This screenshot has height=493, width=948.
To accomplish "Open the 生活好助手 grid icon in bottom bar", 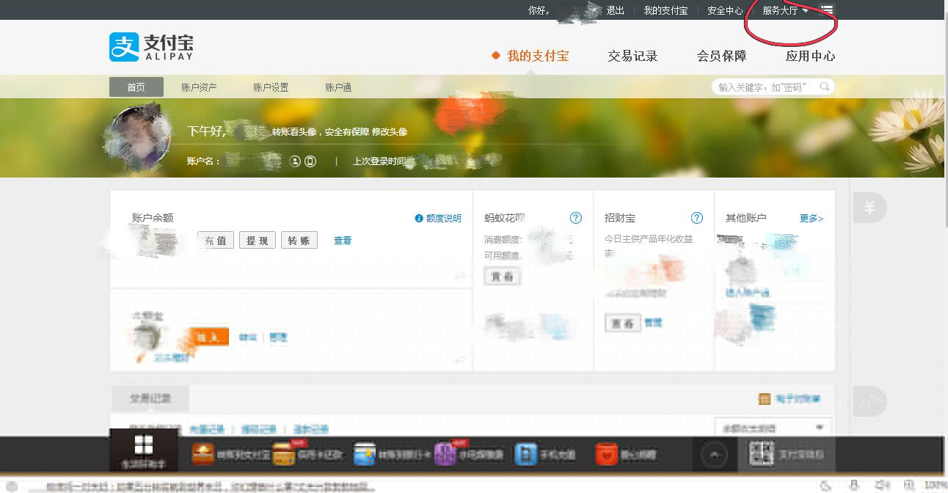I will (x=143, y=445).
